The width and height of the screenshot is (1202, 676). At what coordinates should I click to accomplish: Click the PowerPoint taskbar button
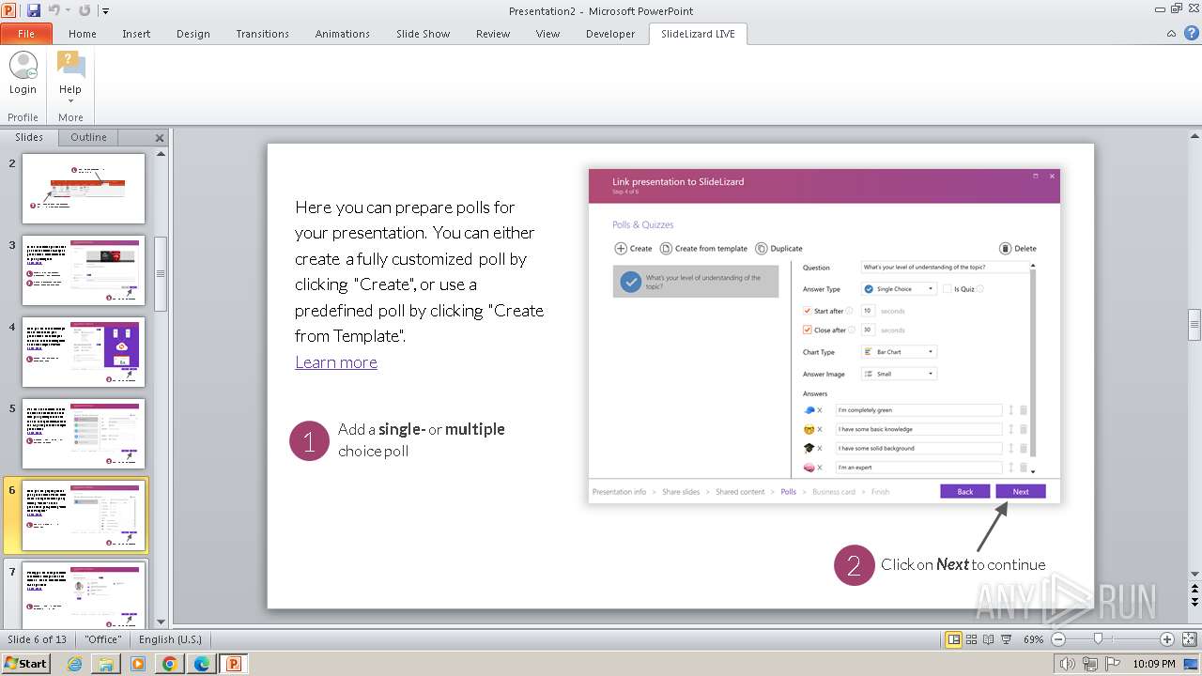(x=234, y=664)
